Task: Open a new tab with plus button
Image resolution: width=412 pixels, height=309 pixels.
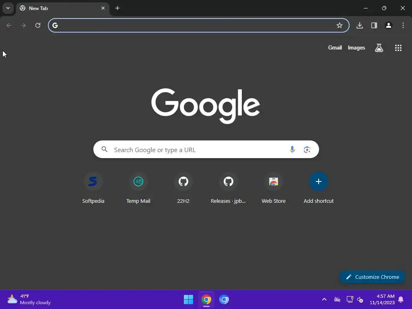Action: 117,8
